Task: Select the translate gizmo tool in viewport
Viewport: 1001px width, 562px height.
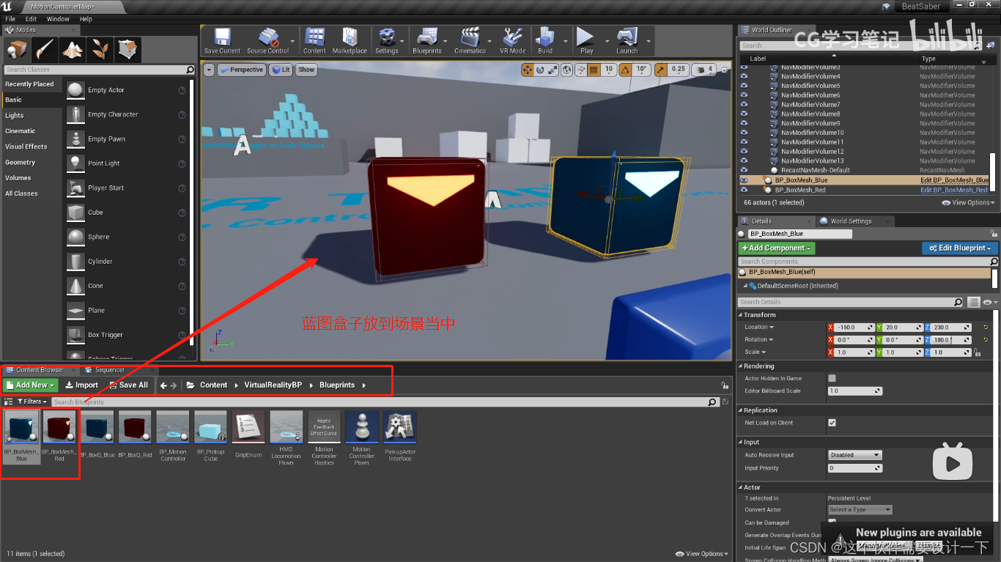Action: [527, 70]
